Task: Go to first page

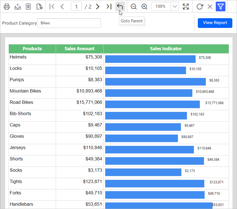Action: [52, 7]
